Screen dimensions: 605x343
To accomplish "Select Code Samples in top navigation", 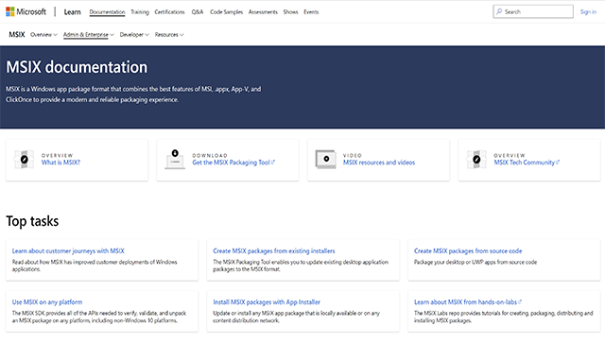I will (226, 12).
